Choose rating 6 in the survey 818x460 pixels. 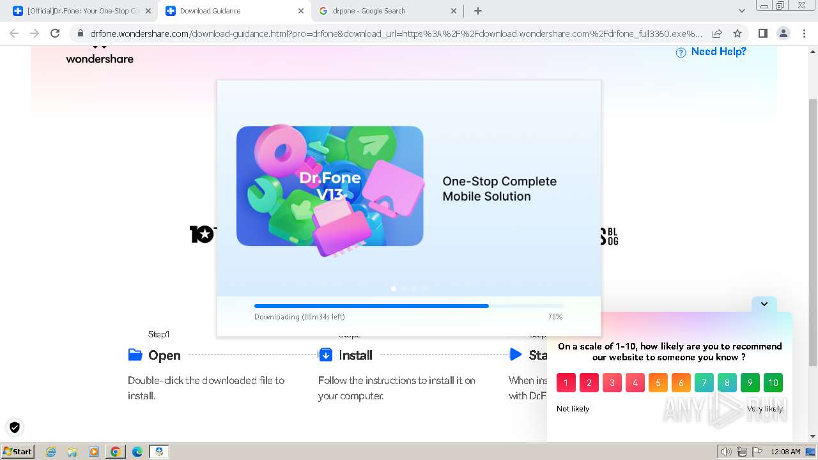681,383
